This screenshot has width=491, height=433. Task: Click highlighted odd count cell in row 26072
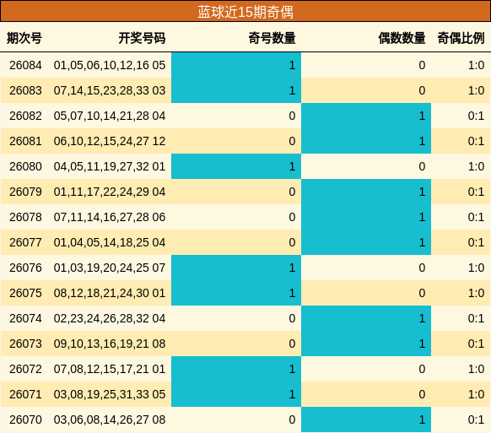click(x=236, y=369)
